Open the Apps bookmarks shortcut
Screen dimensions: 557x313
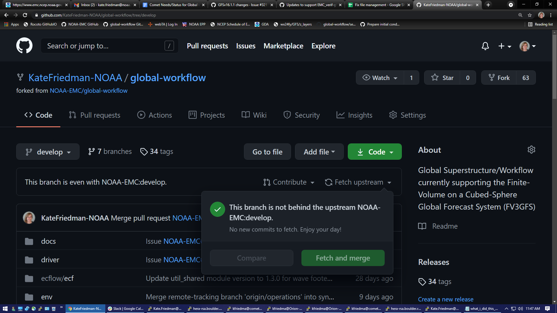click(12, 24)
